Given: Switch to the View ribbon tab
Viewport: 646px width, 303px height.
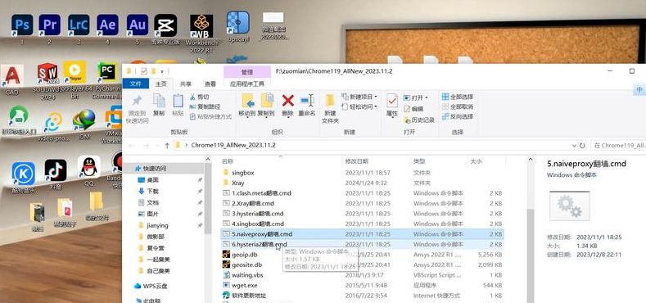Looking at the screenshot, I should pyautogui.click(x=210, y=84).
